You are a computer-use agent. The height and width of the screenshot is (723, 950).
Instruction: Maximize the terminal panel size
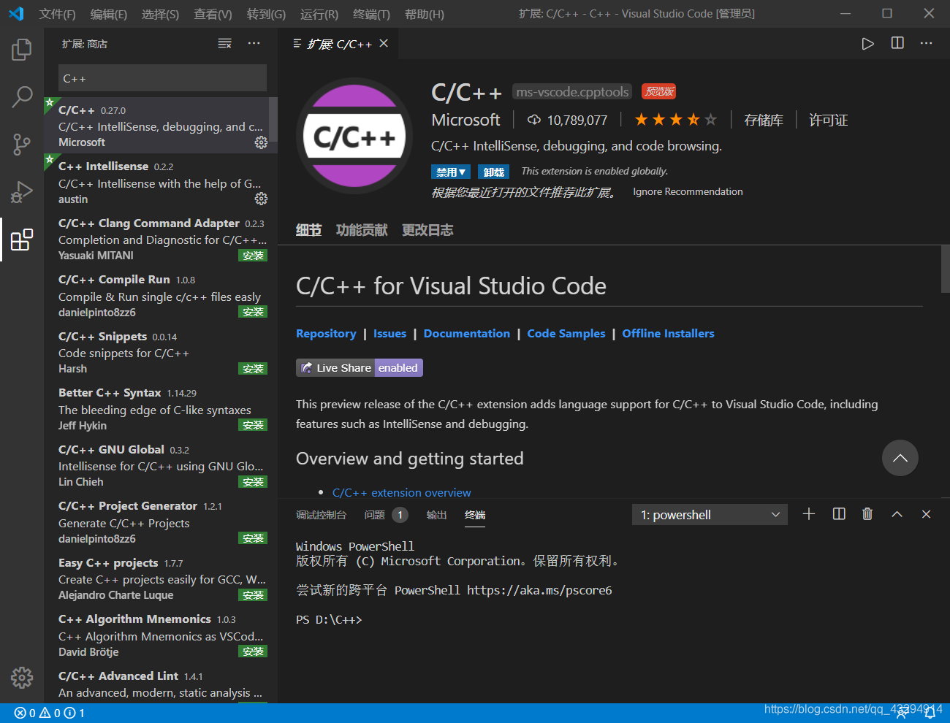tap(897, 514)
